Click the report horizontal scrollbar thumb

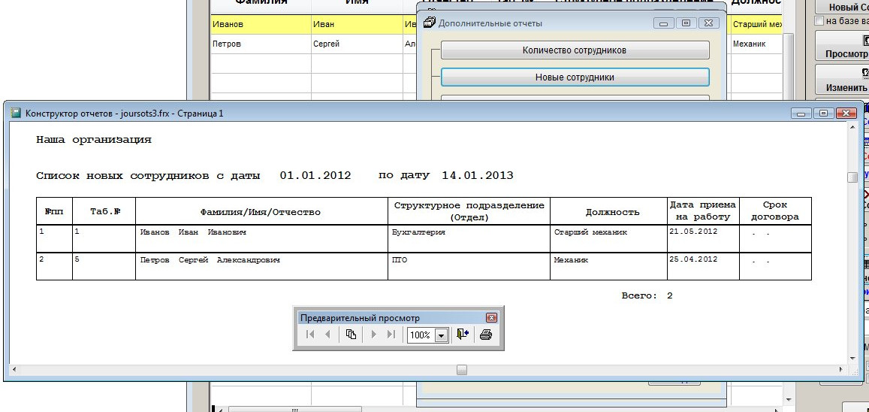tap(462, 370)
